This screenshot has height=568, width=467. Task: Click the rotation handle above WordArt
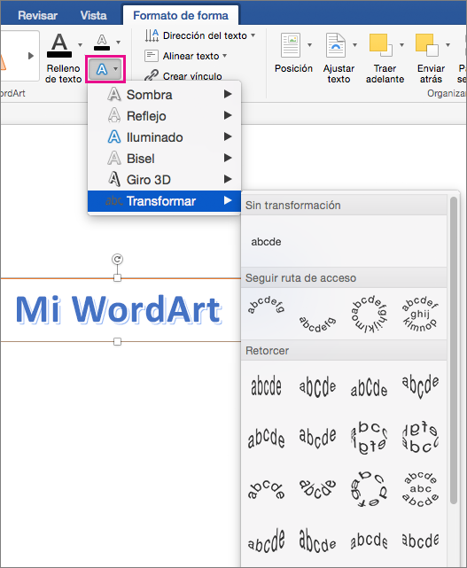tap(117, 259)
